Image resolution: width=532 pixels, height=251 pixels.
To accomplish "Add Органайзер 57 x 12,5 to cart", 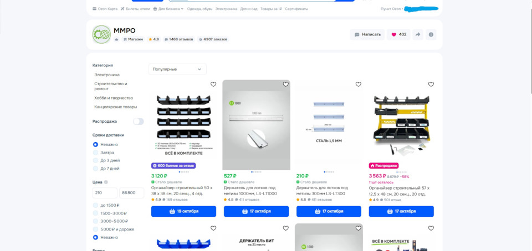I will 401,211.
